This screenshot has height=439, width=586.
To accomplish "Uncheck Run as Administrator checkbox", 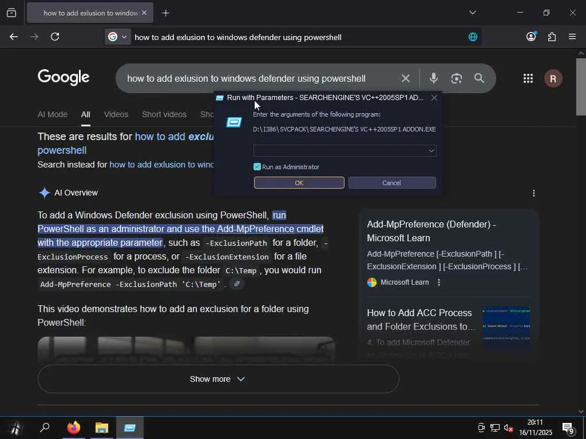I will point(257,166).
